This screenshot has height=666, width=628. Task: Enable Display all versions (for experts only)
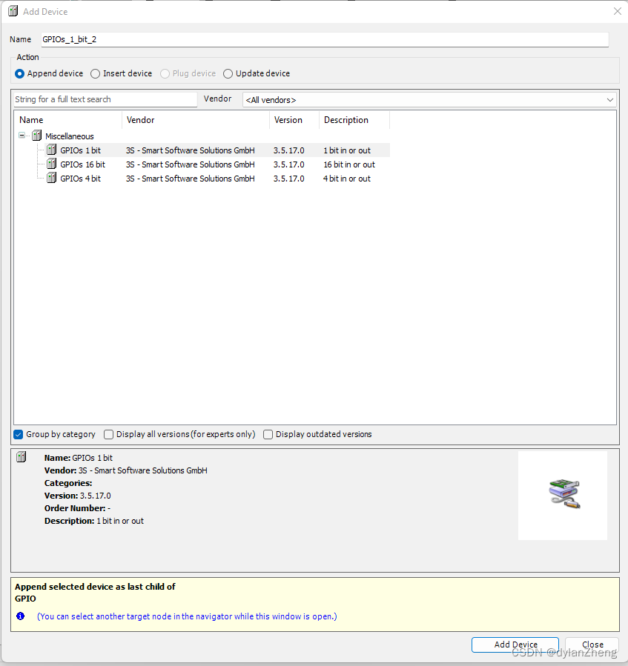(108, 434)
